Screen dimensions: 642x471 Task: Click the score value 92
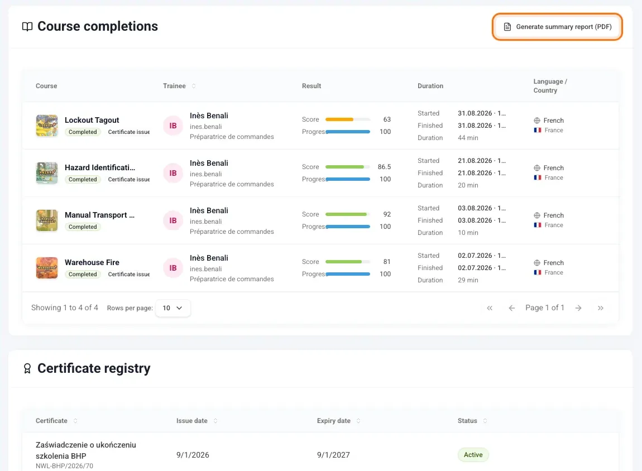pos(387,214)
